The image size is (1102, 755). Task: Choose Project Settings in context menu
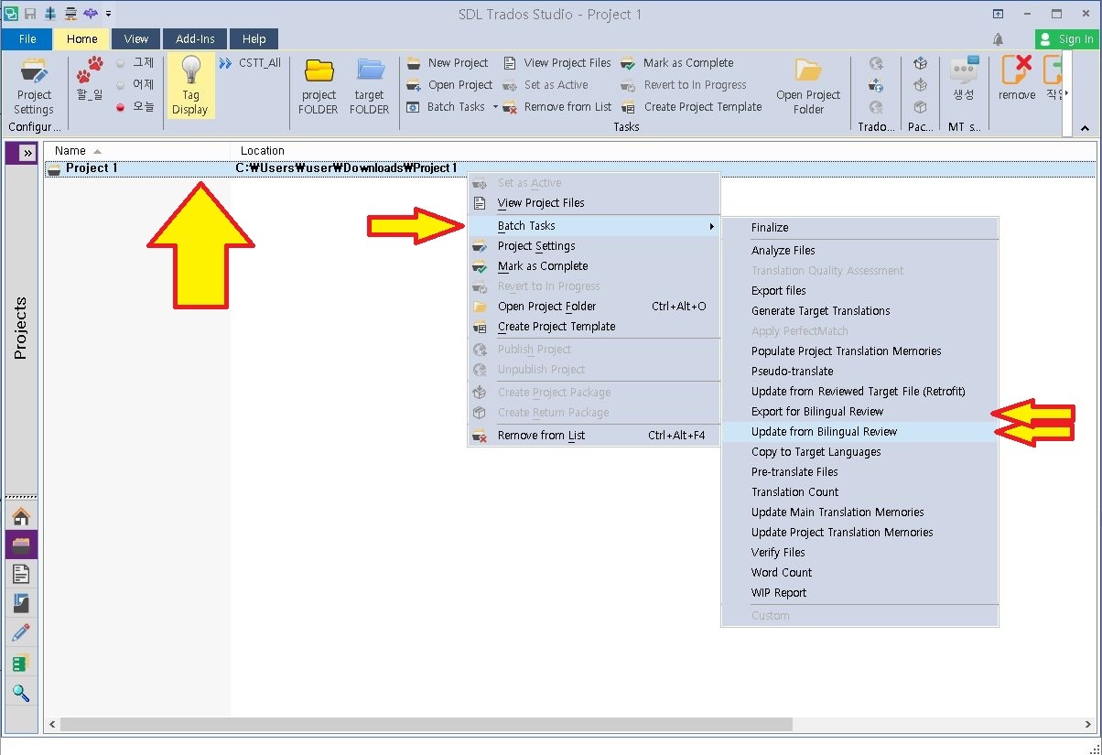[593, 246]
